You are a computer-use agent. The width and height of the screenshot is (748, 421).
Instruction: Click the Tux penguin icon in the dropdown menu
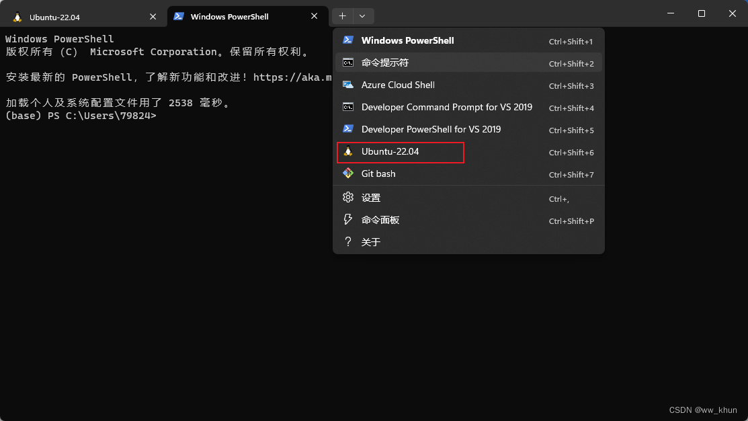(x=347, y=151)
